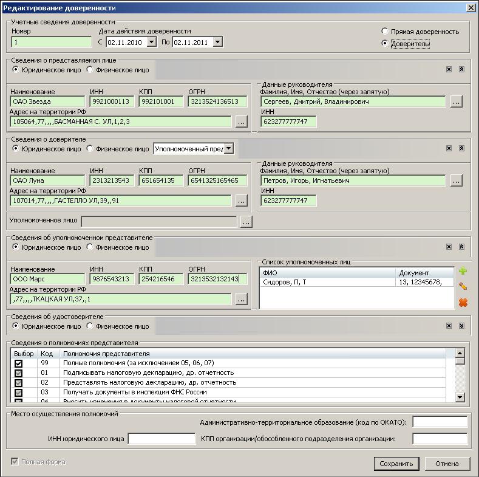This screenshot has height=477, width=479.
Task: Click the KPP field 651654135
Action: [x=161, y=180]
